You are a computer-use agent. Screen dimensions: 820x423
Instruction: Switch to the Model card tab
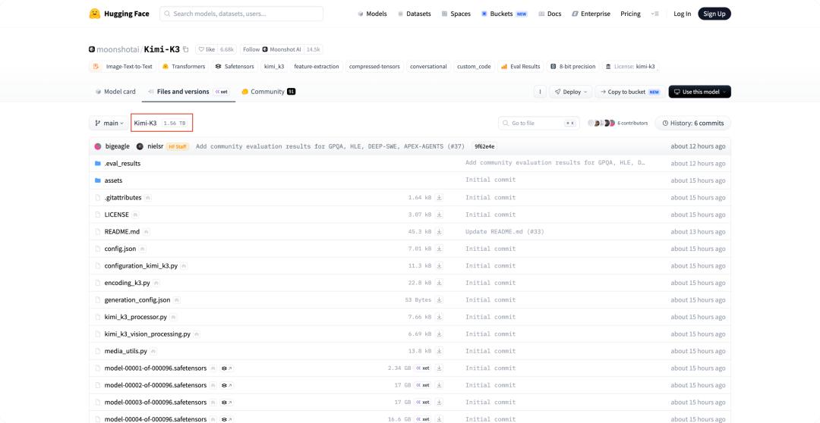[x=115, y=92]
